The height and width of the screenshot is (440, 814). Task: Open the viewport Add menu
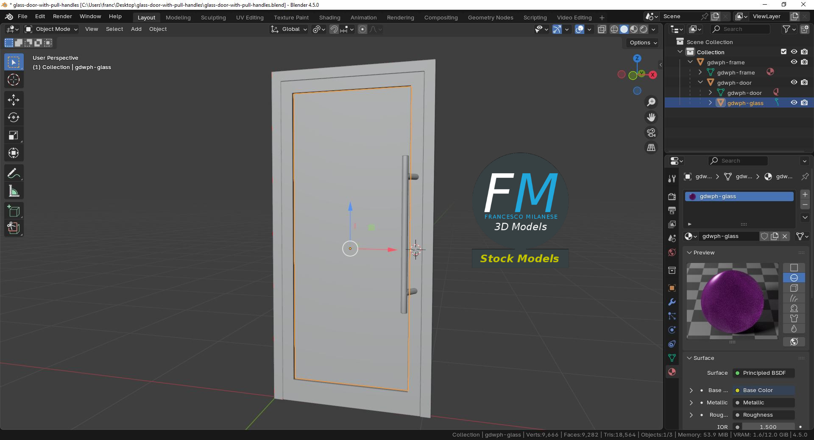[x=136, y=29]
